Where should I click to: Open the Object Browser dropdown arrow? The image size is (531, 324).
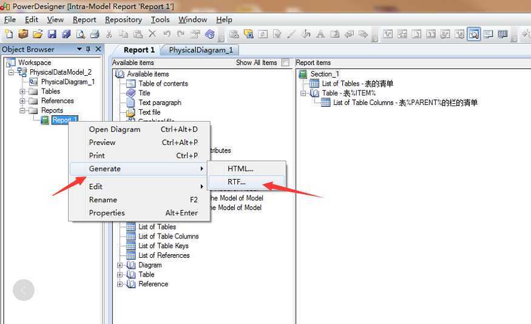pos(79,49)
